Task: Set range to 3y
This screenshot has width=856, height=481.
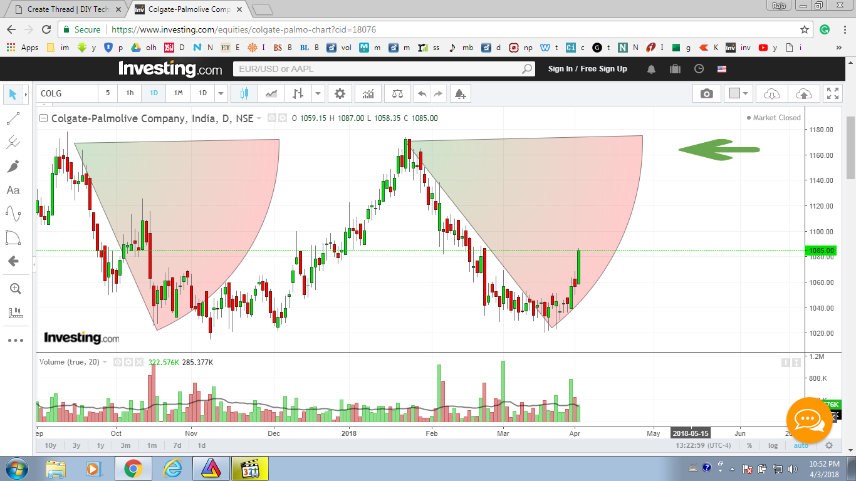Action: pyautogui.click(x=76, y=445)
